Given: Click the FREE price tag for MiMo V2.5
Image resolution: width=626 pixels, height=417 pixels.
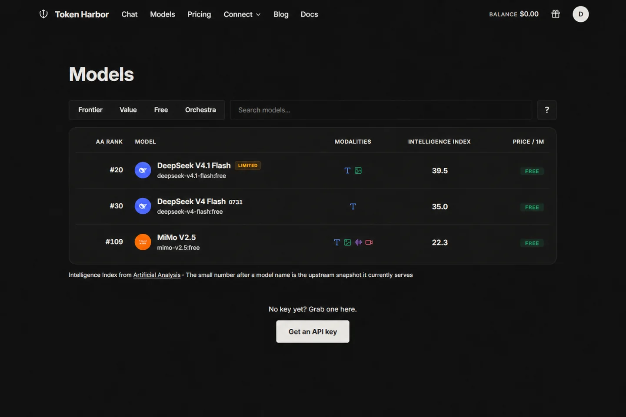Looking at the screenshot, I should (x=532, y=243).
